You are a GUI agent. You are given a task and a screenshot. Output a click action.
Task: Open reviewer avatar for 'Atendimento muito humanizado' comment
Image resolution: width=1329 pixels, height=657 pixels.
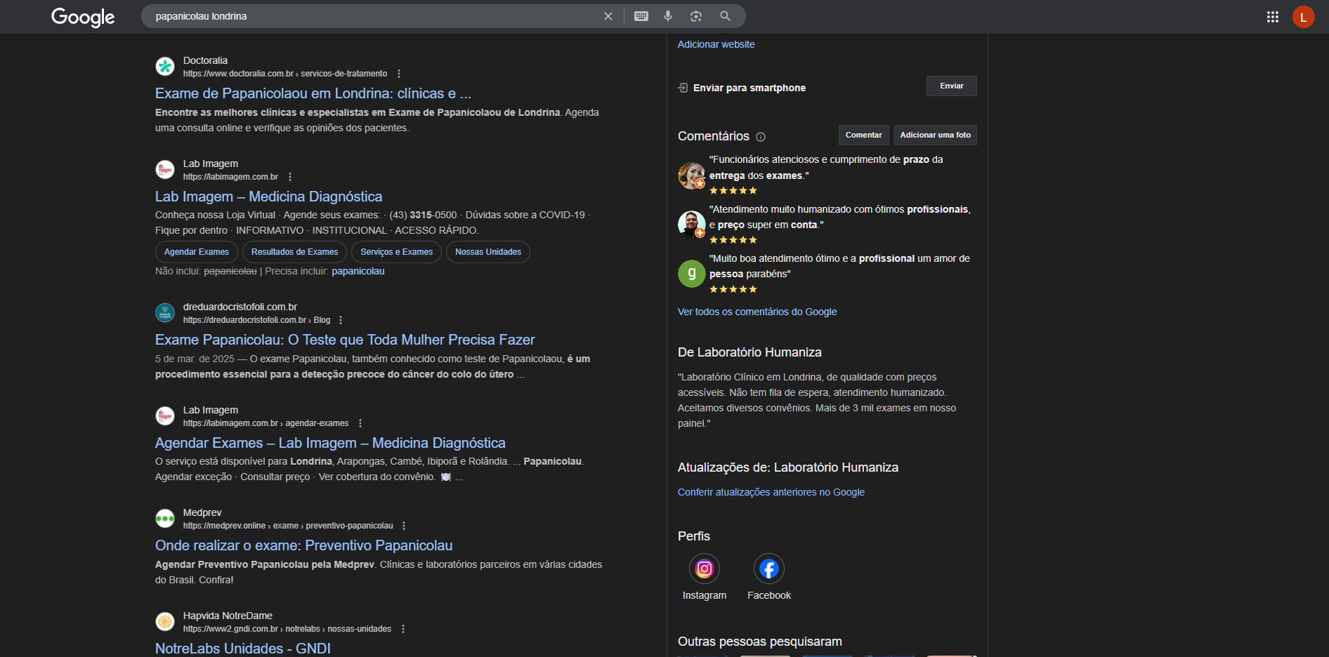[692, 225]
